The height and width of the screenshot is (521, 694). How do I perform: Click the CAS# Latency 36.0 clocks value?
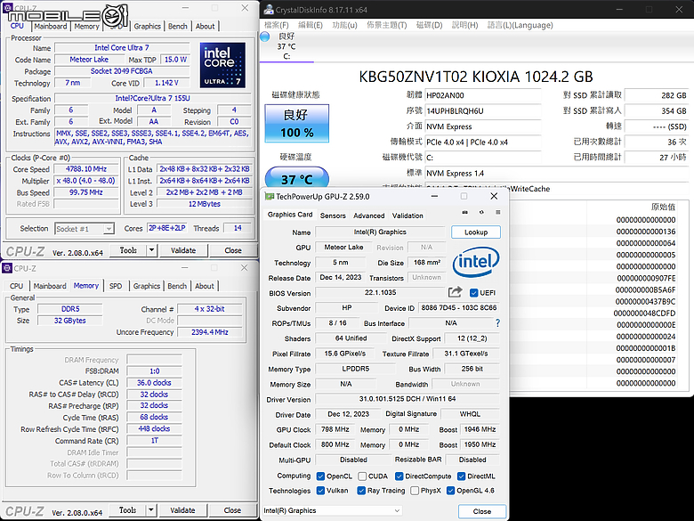tap(154, 383)
